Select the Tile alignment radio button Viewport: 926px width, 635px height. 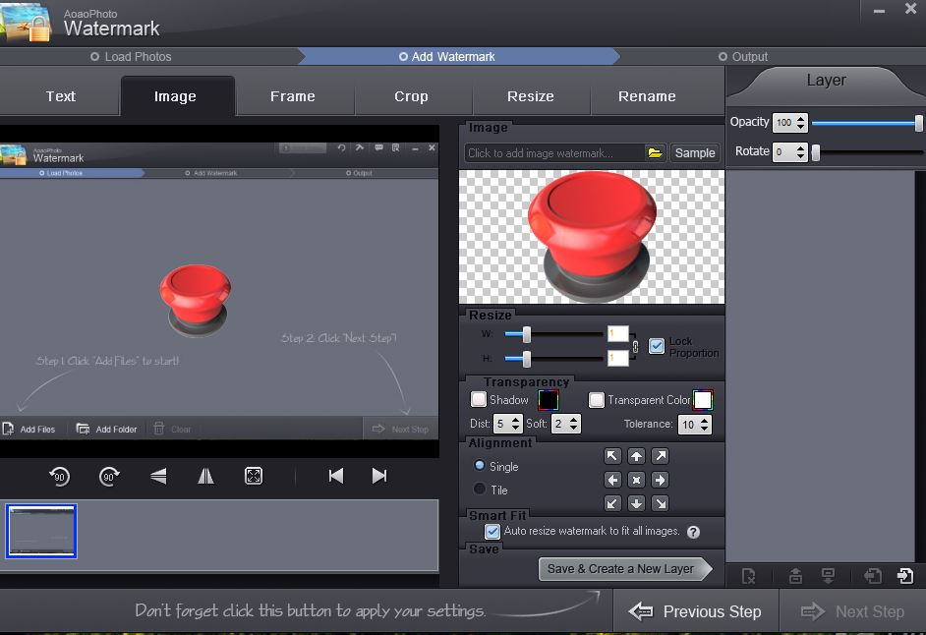[x=481, y=489]
